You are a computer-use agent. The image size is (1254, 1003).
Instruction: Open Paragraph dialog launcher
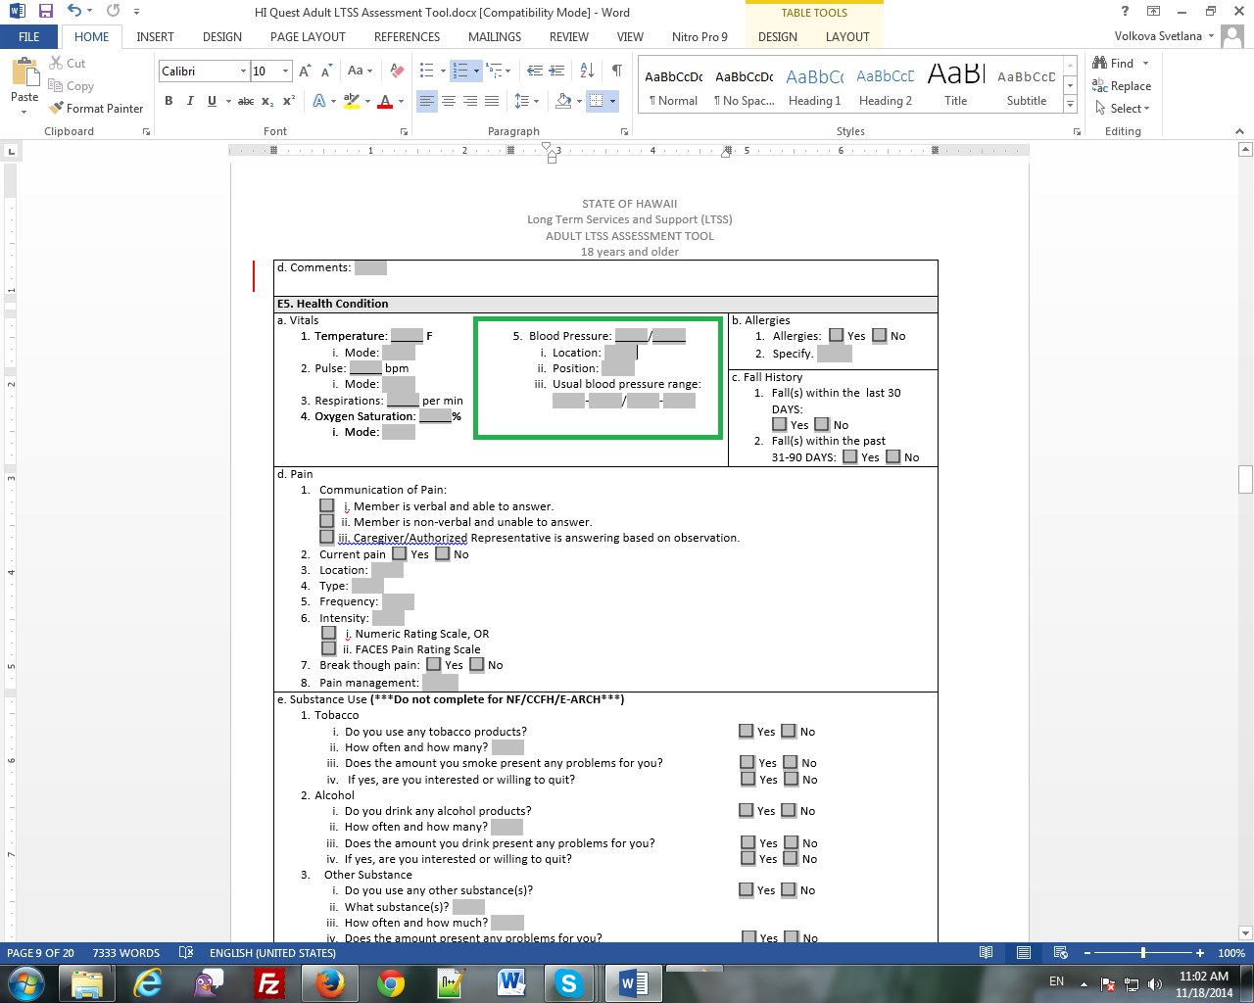624,131
